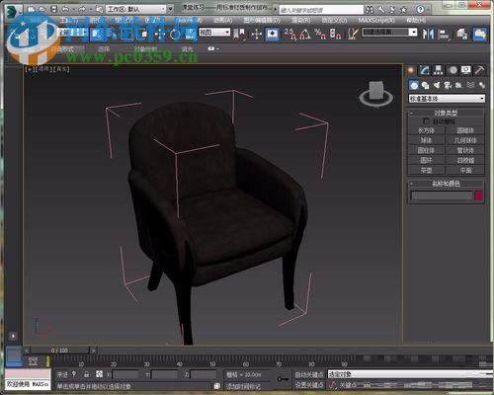
Task: Click the align tool icon
Action: point(444,34)
